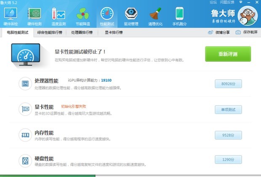This screenshot has height=177, width=261.
Task: Click the 硬盘性能 title text
Action: coord(44,159)
